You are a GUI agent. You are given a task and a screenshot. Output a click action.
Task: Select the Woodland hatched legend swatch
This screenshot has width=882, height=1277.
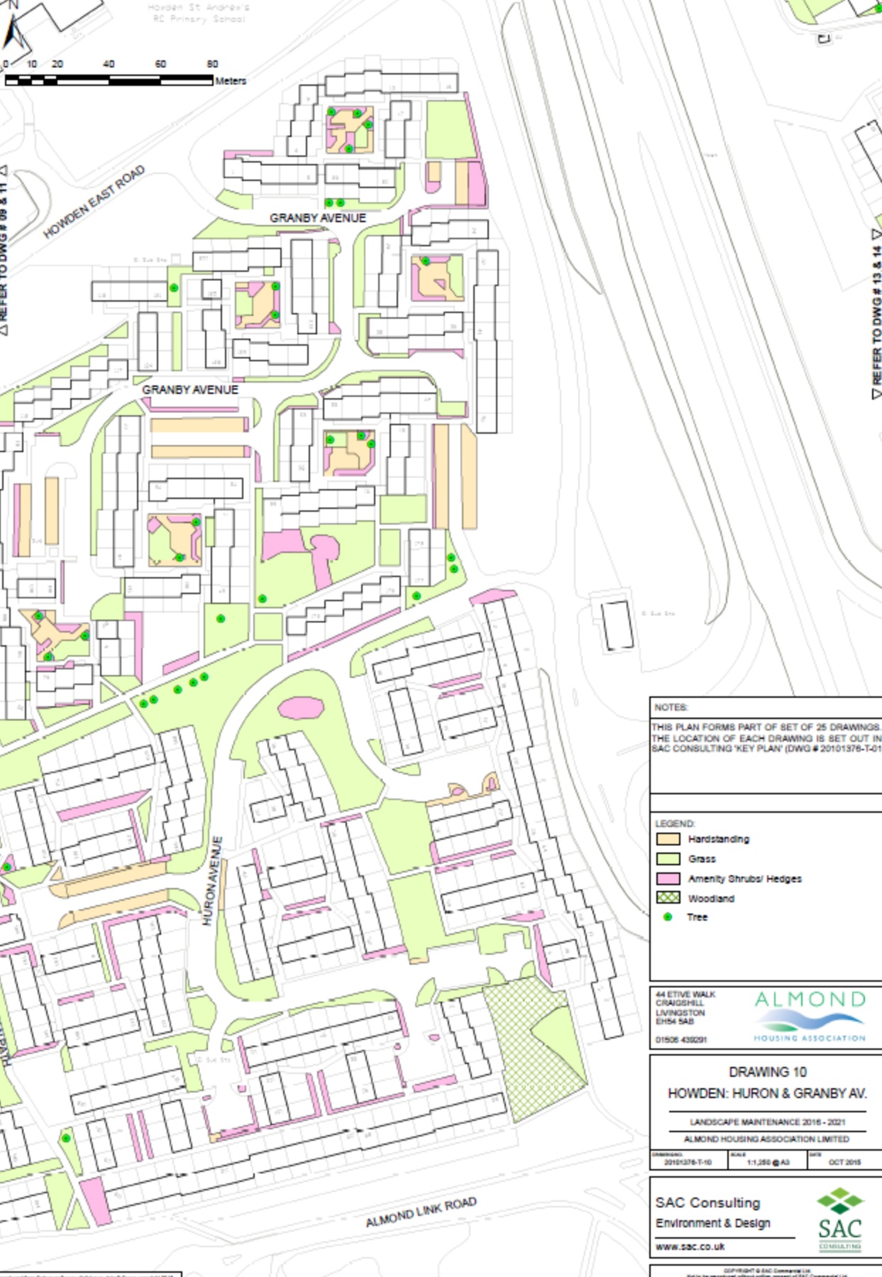pyautogui.click(x=668, y=898)
